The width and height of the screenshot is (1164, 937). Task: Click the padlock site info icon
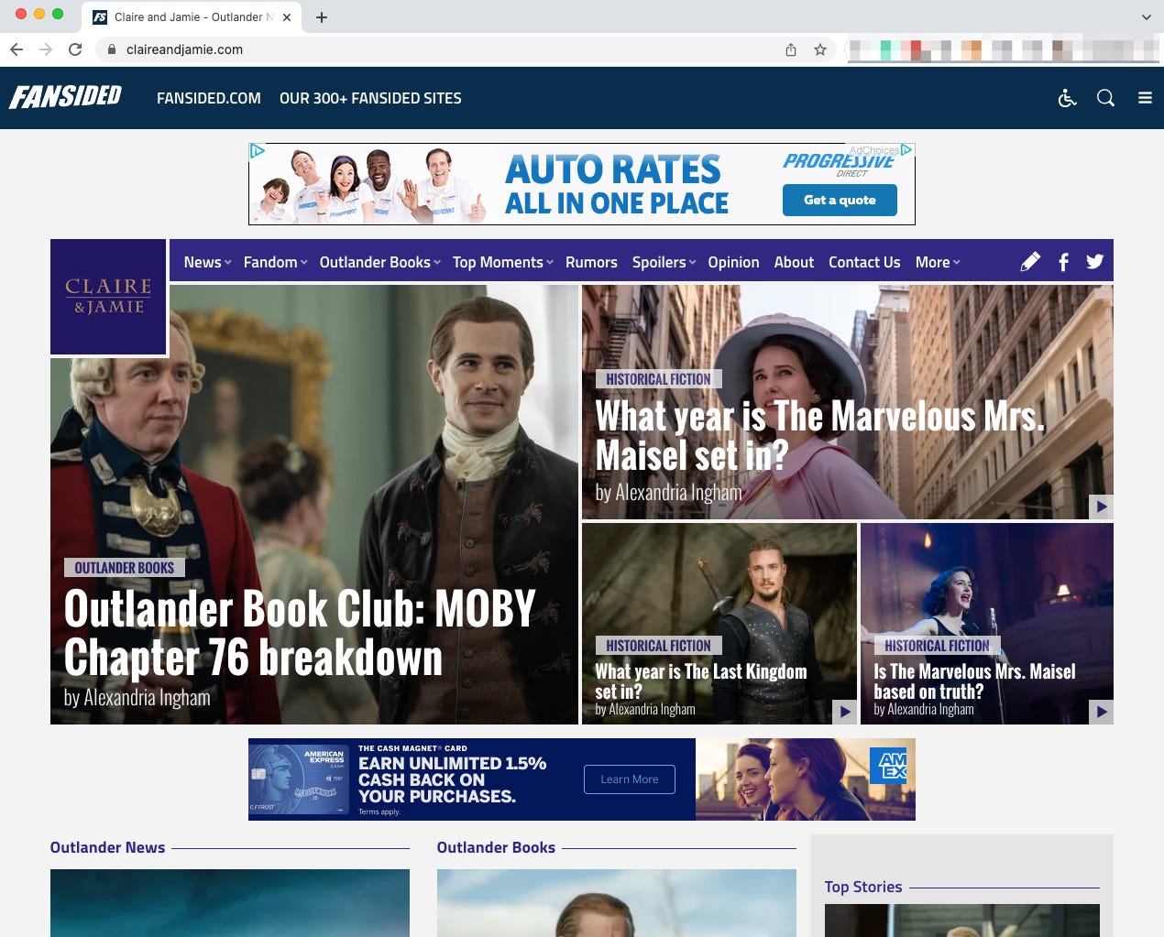coord(112,49)
